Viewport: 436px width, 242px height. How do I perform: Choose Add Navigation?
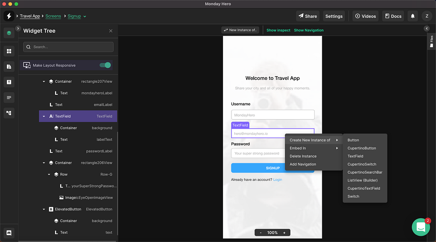pos(314,164)
